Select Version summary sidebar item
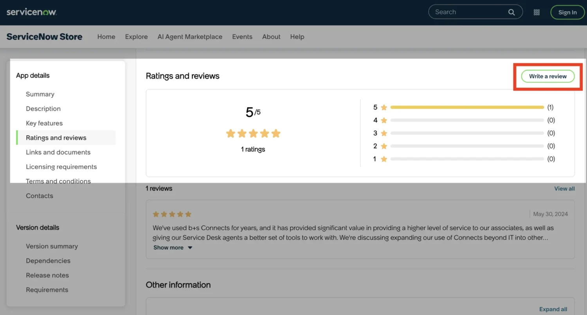 (x=52, y=246)
